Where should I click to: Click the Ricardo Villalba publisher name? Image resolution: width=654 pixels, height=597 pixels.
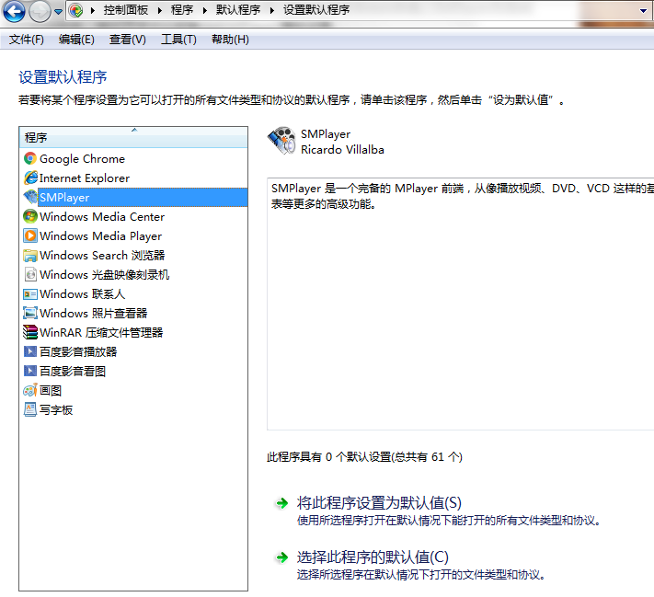[342, 149]
